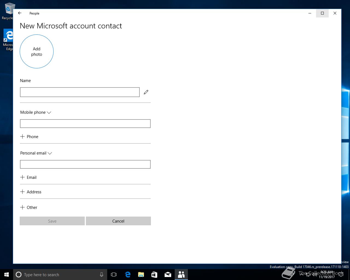
Task: Open Mail app from taskbar
Action: (x=168, y=275)
